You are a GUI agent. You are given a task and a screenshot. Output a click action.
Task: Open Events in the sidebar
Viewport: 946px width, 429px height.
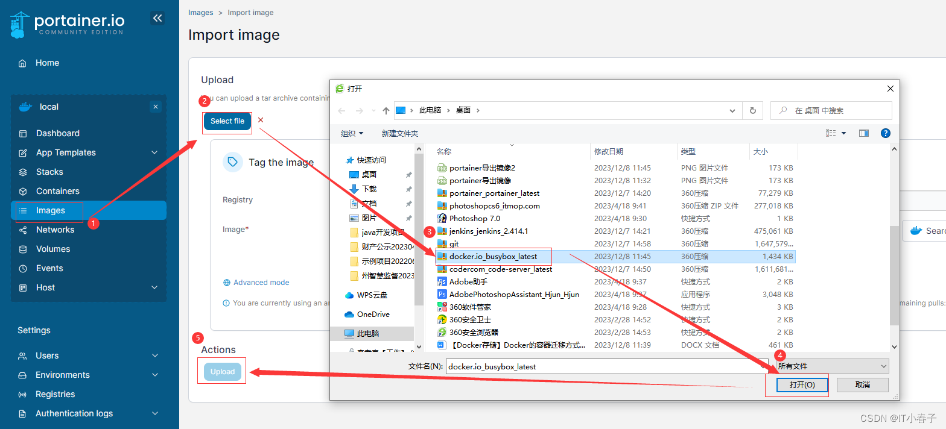pyautogui.click(x=49, y=268)
